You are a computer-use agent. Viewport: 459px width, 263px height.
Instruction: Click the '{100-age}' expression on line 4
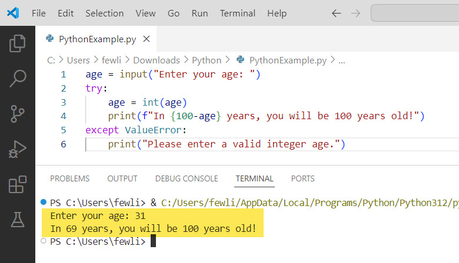[x=196, y=116]
